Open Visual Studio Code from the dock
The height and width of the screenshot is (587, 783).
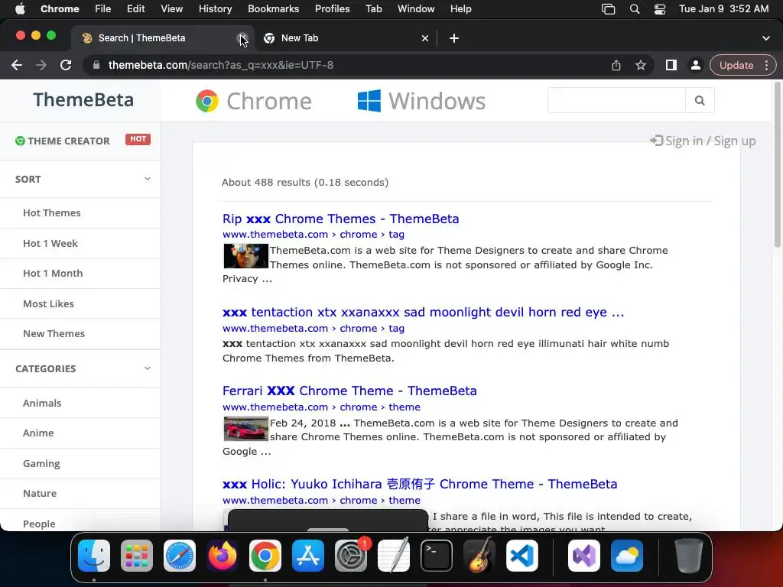coord(522,556)
